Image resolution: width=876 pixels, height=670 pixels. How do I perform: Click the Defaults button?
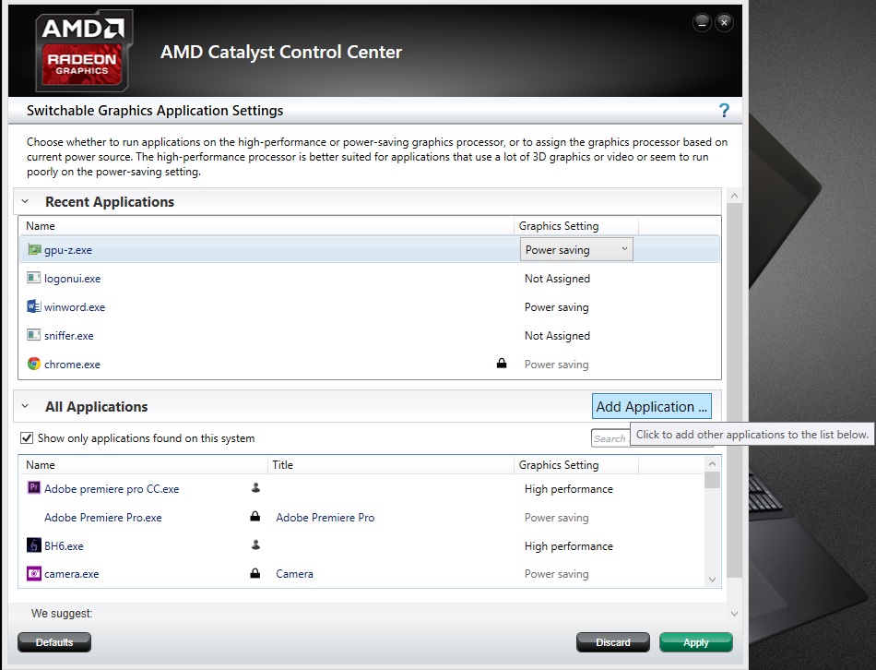pyautogui.click(x=54, y=642)
